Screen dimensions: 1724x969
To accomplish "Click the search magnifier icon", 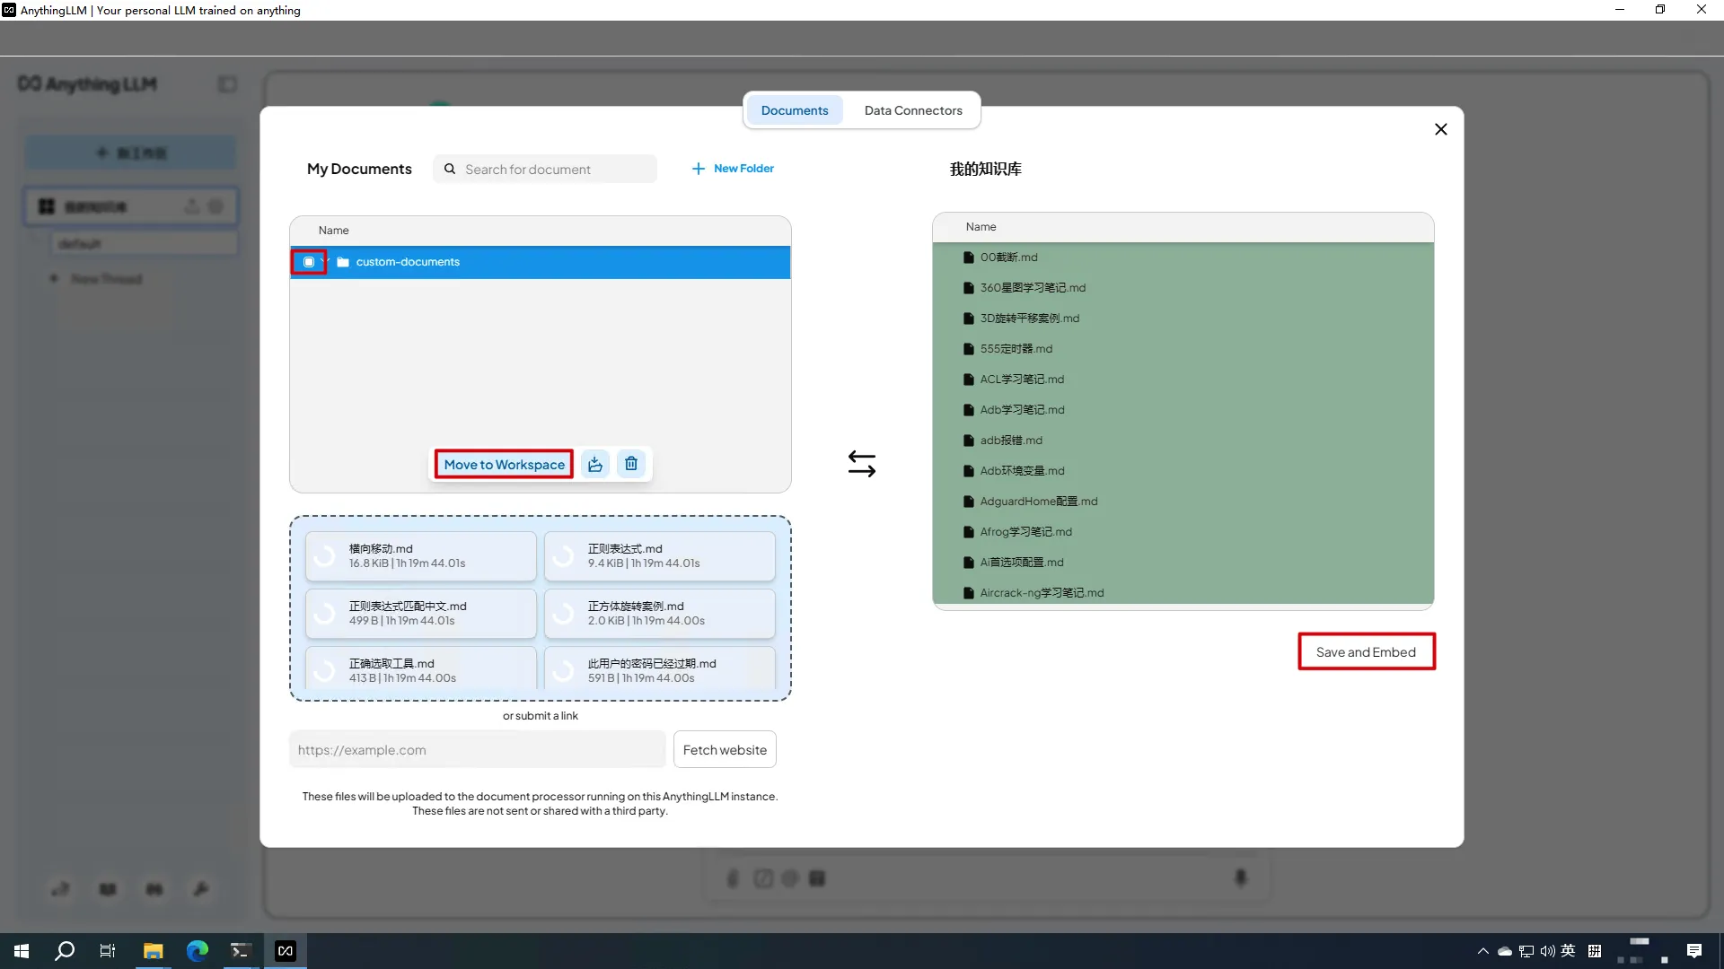I will pos(450,169).
